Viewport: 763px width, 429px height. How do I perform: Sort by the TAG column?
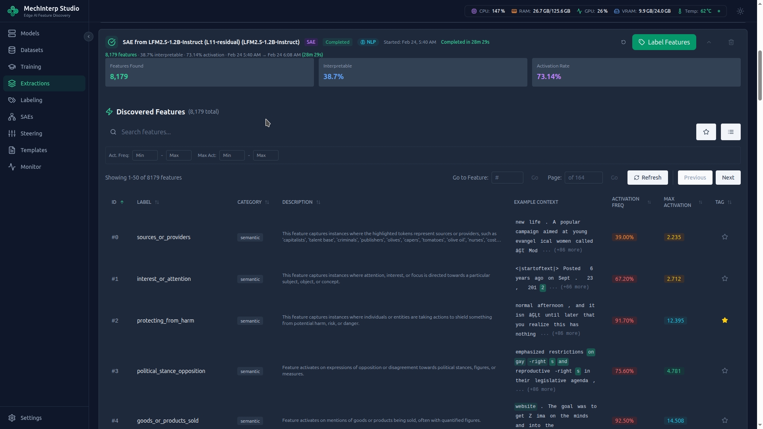click(723, 202)
